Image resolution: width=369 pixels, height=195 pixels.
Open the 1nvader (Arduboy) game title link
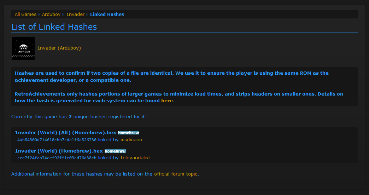pyautogui.click(x=59, y=48)
